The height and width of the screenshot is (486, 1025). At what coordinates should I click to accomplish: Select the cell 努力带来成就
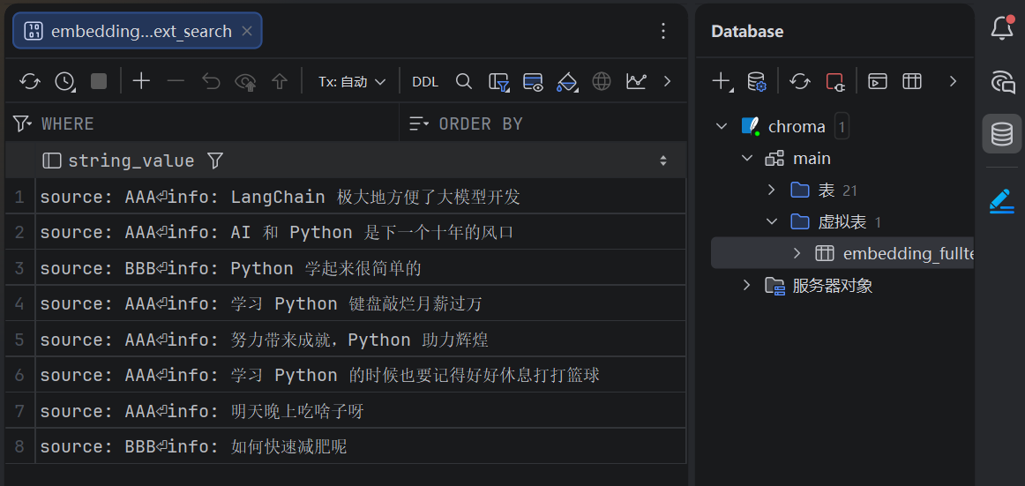coord(361,340)
